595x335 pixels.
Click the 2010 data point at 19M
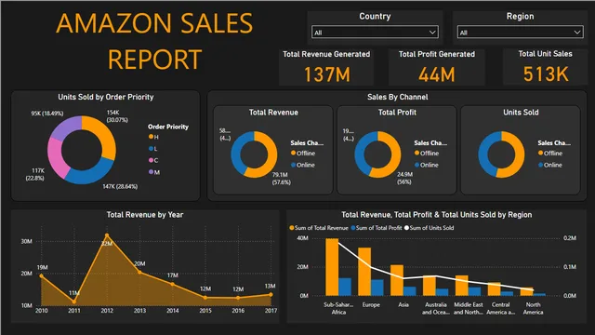click(41, 276)
